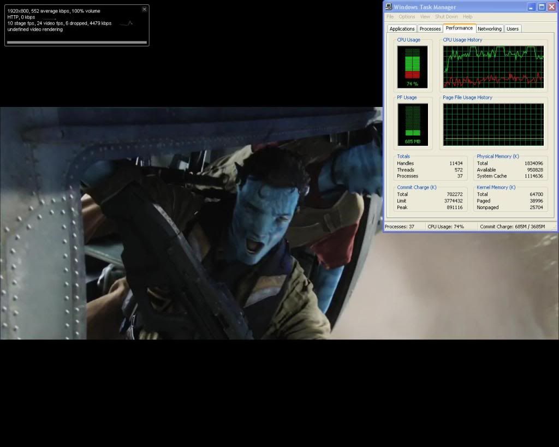Click the Kernel Memory Paged value 38996
The height and width of the screenshot is (447, 559).
(536, 201)
